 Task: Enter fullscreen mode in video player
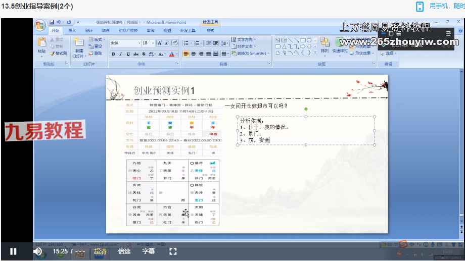(173, 251)
